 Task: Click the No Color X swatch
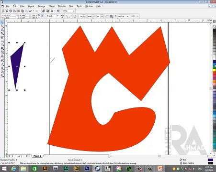[214, 27]
